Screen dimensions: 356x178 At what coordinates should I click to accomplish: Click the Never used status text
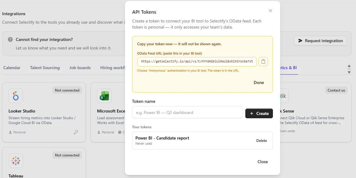tap(143, 143)
